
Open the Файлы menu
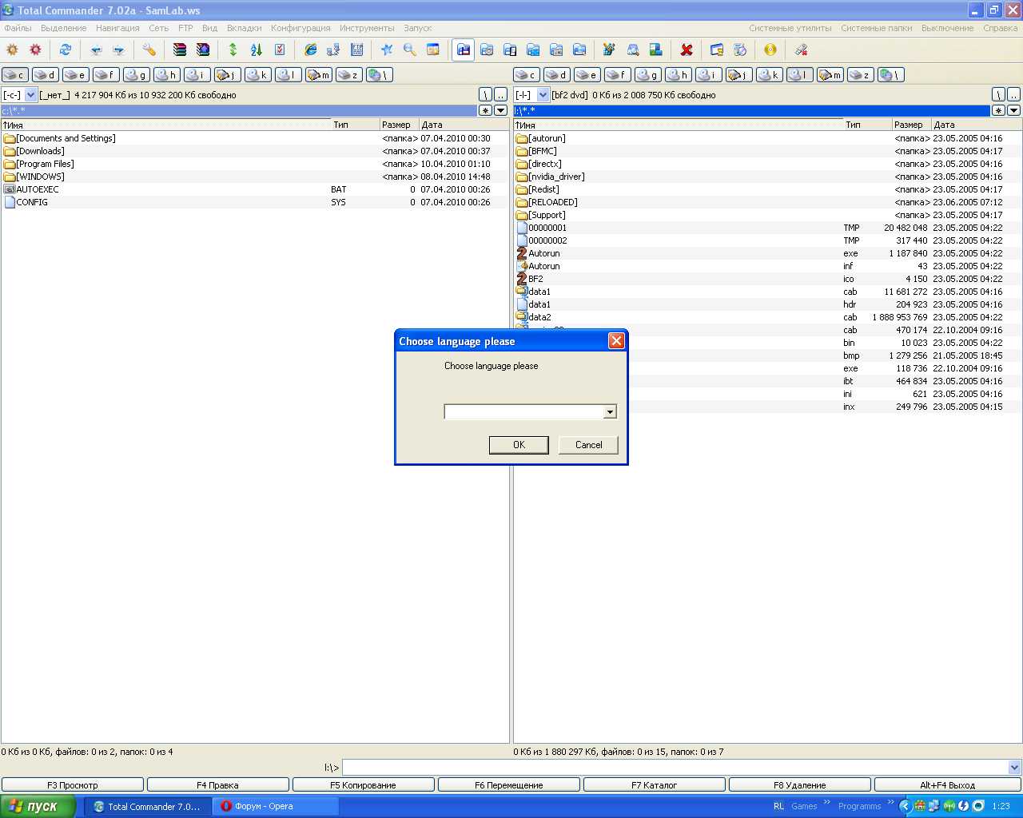18,28
